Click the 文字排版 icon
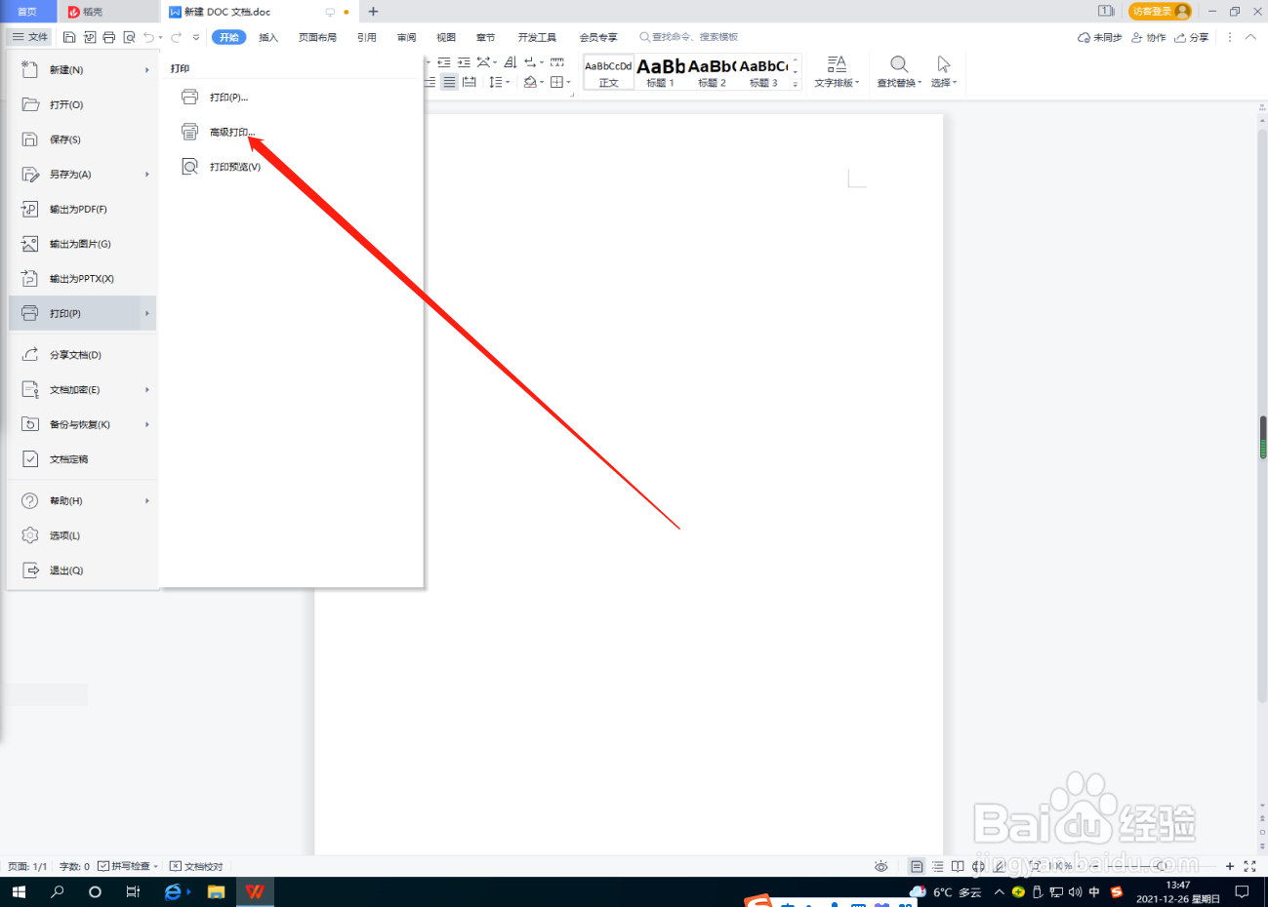This screenshot has height=907, width=1268. (837, 64)
